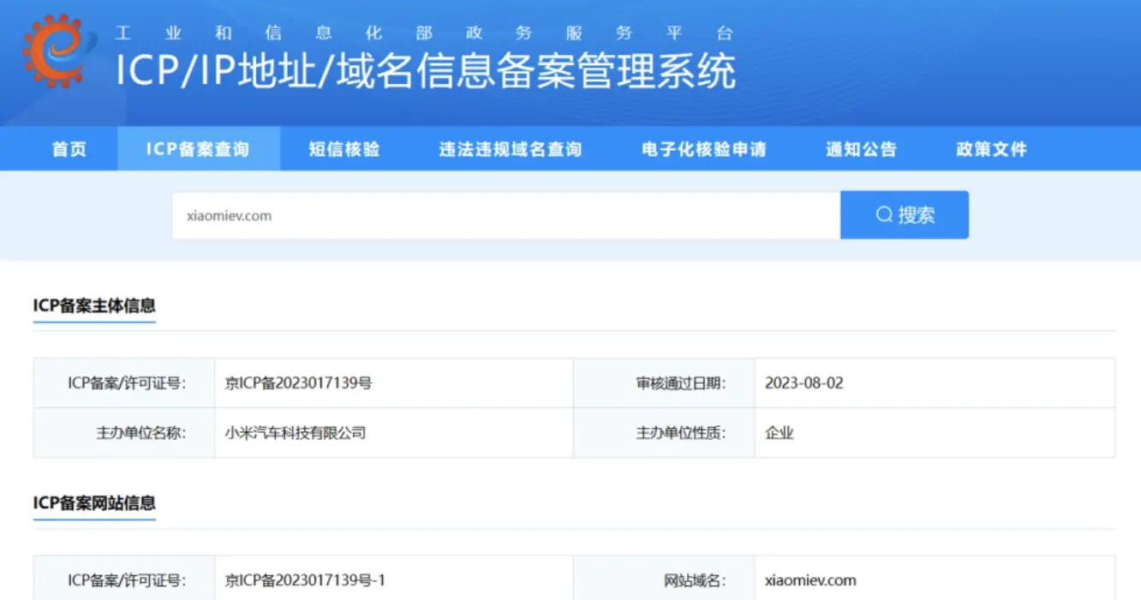
Task: Click the 主办单位性质 label
Action: point(681,433)
